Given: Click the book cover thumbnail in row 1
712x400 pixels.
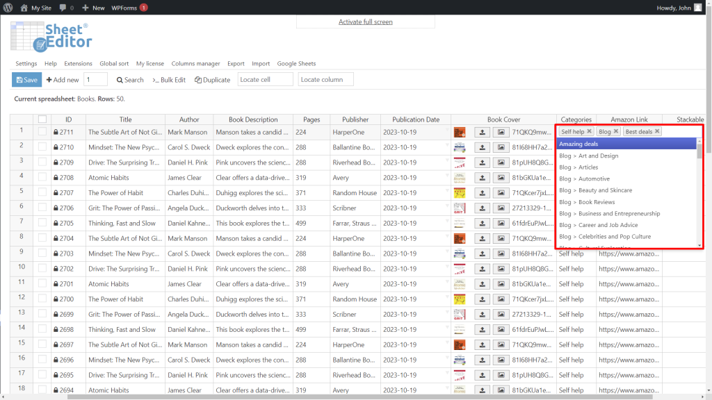Looking at the screenshot, I should (x=460, y=132).
